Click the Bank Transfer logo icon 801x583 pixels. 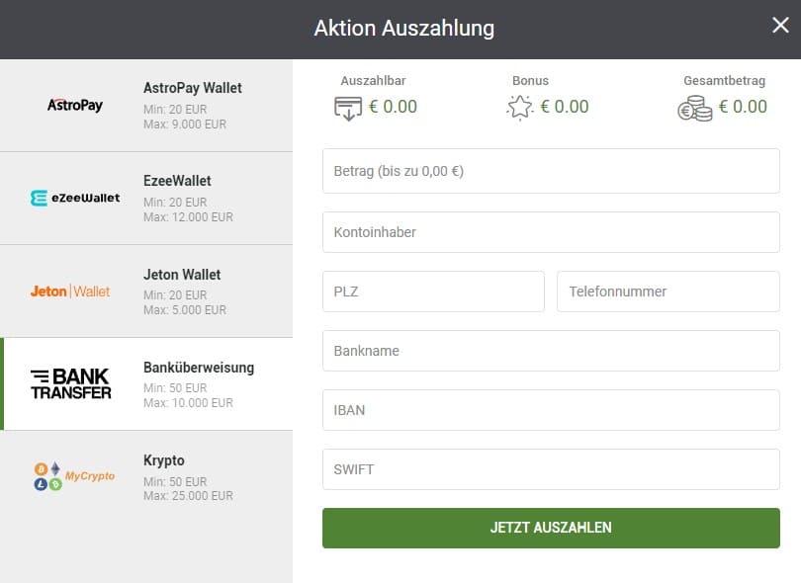click(69, 383)
